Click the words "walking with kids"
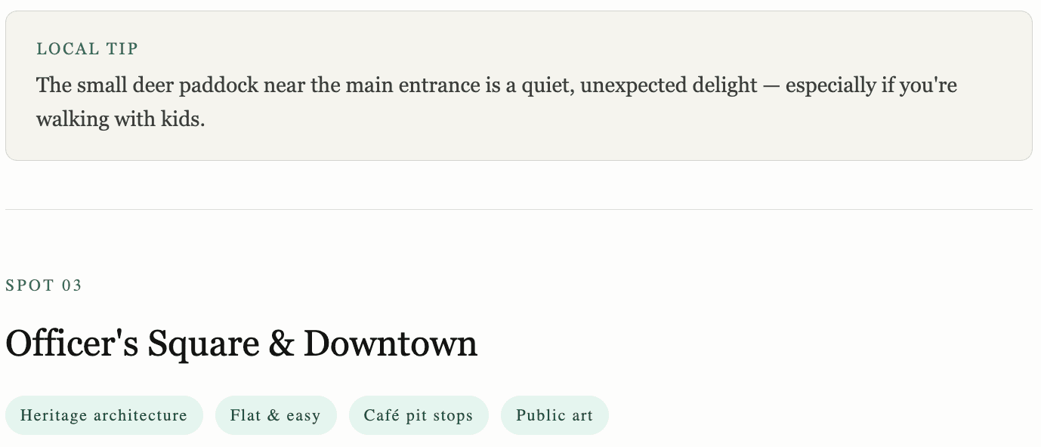This screenshot has height=447, width=1041. (x=119, y=120)
